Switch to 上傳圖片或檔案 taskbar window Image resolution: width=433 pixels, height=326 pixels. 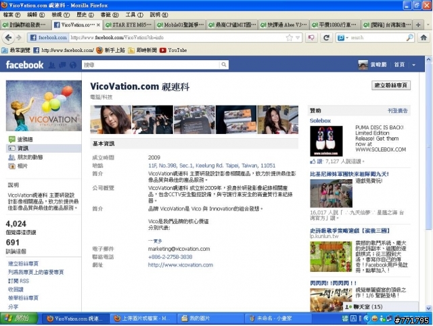tap(142, 319)
